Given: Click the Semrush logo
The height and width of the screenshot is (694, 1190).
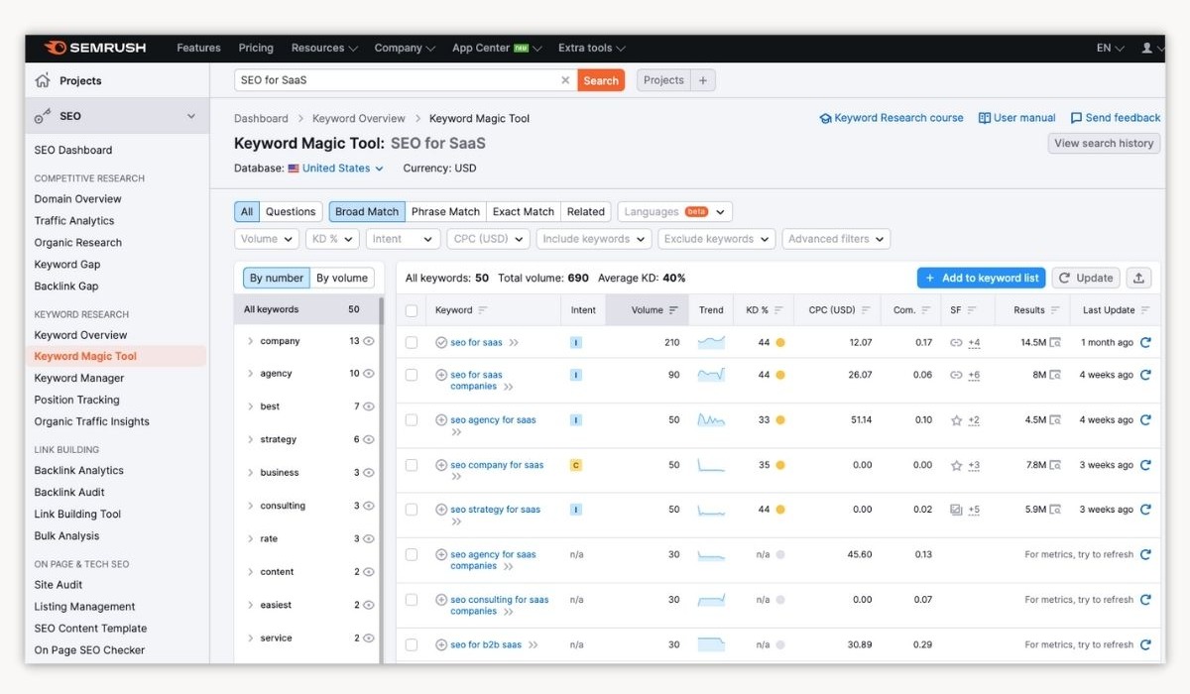Looking at the screenshot, I should pos(96,48).
